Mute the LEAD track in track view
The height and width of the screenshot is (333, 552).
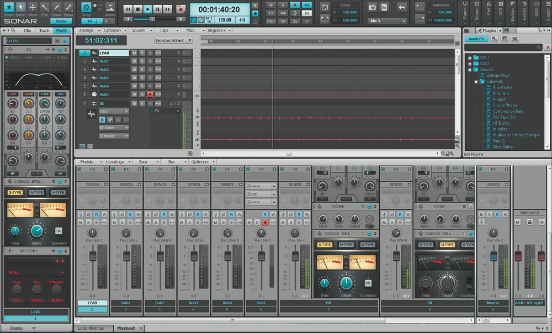(134, 53)
